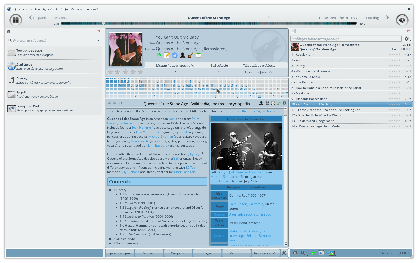Switch to the Στίχοι lyrics tab
This screenshot has width=418, height=263.
(207, 253)
